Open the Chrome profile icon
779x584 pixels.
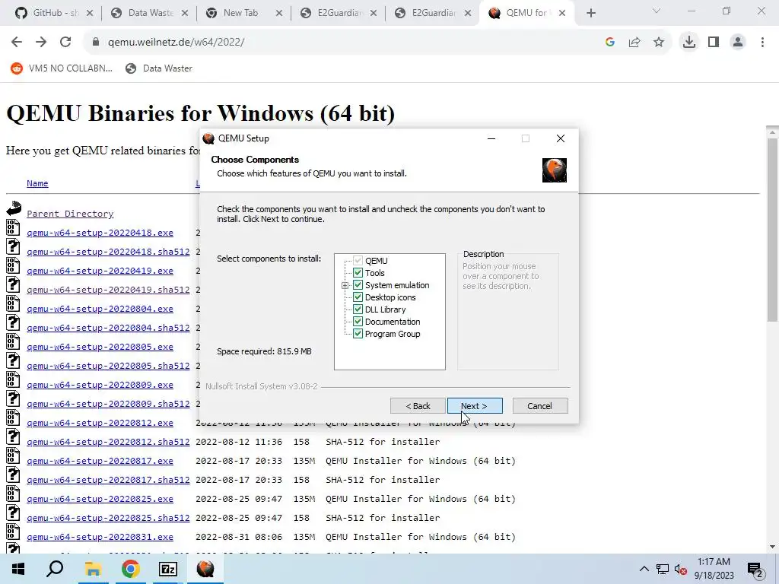tap(738, 43)
